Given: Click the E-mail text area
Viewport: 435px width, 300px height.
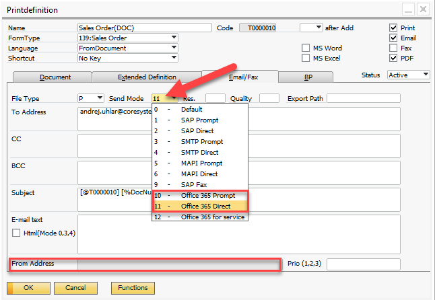Looking at the screenshot, I should (239, 234).
